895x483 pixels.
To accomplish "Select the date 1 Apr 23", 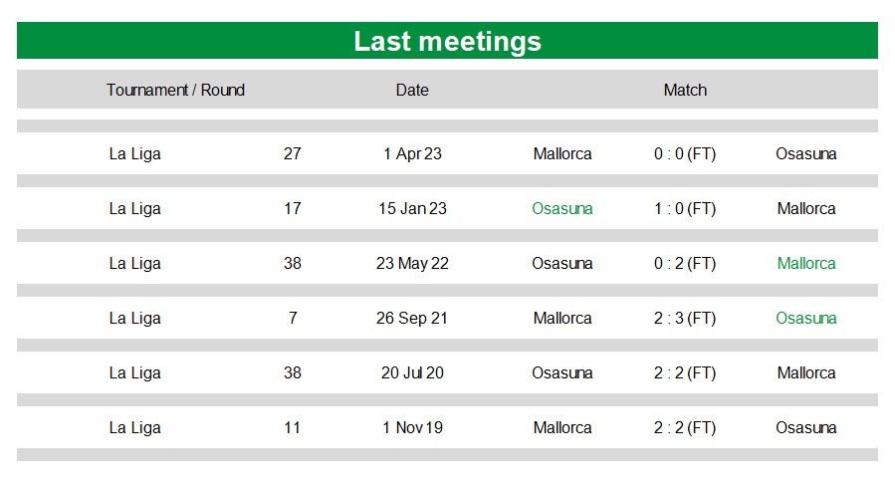I will coord(412,153).
